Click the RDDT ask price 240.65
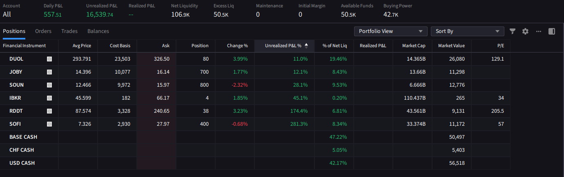Viewport: 564px width, 177px height. 162,111
